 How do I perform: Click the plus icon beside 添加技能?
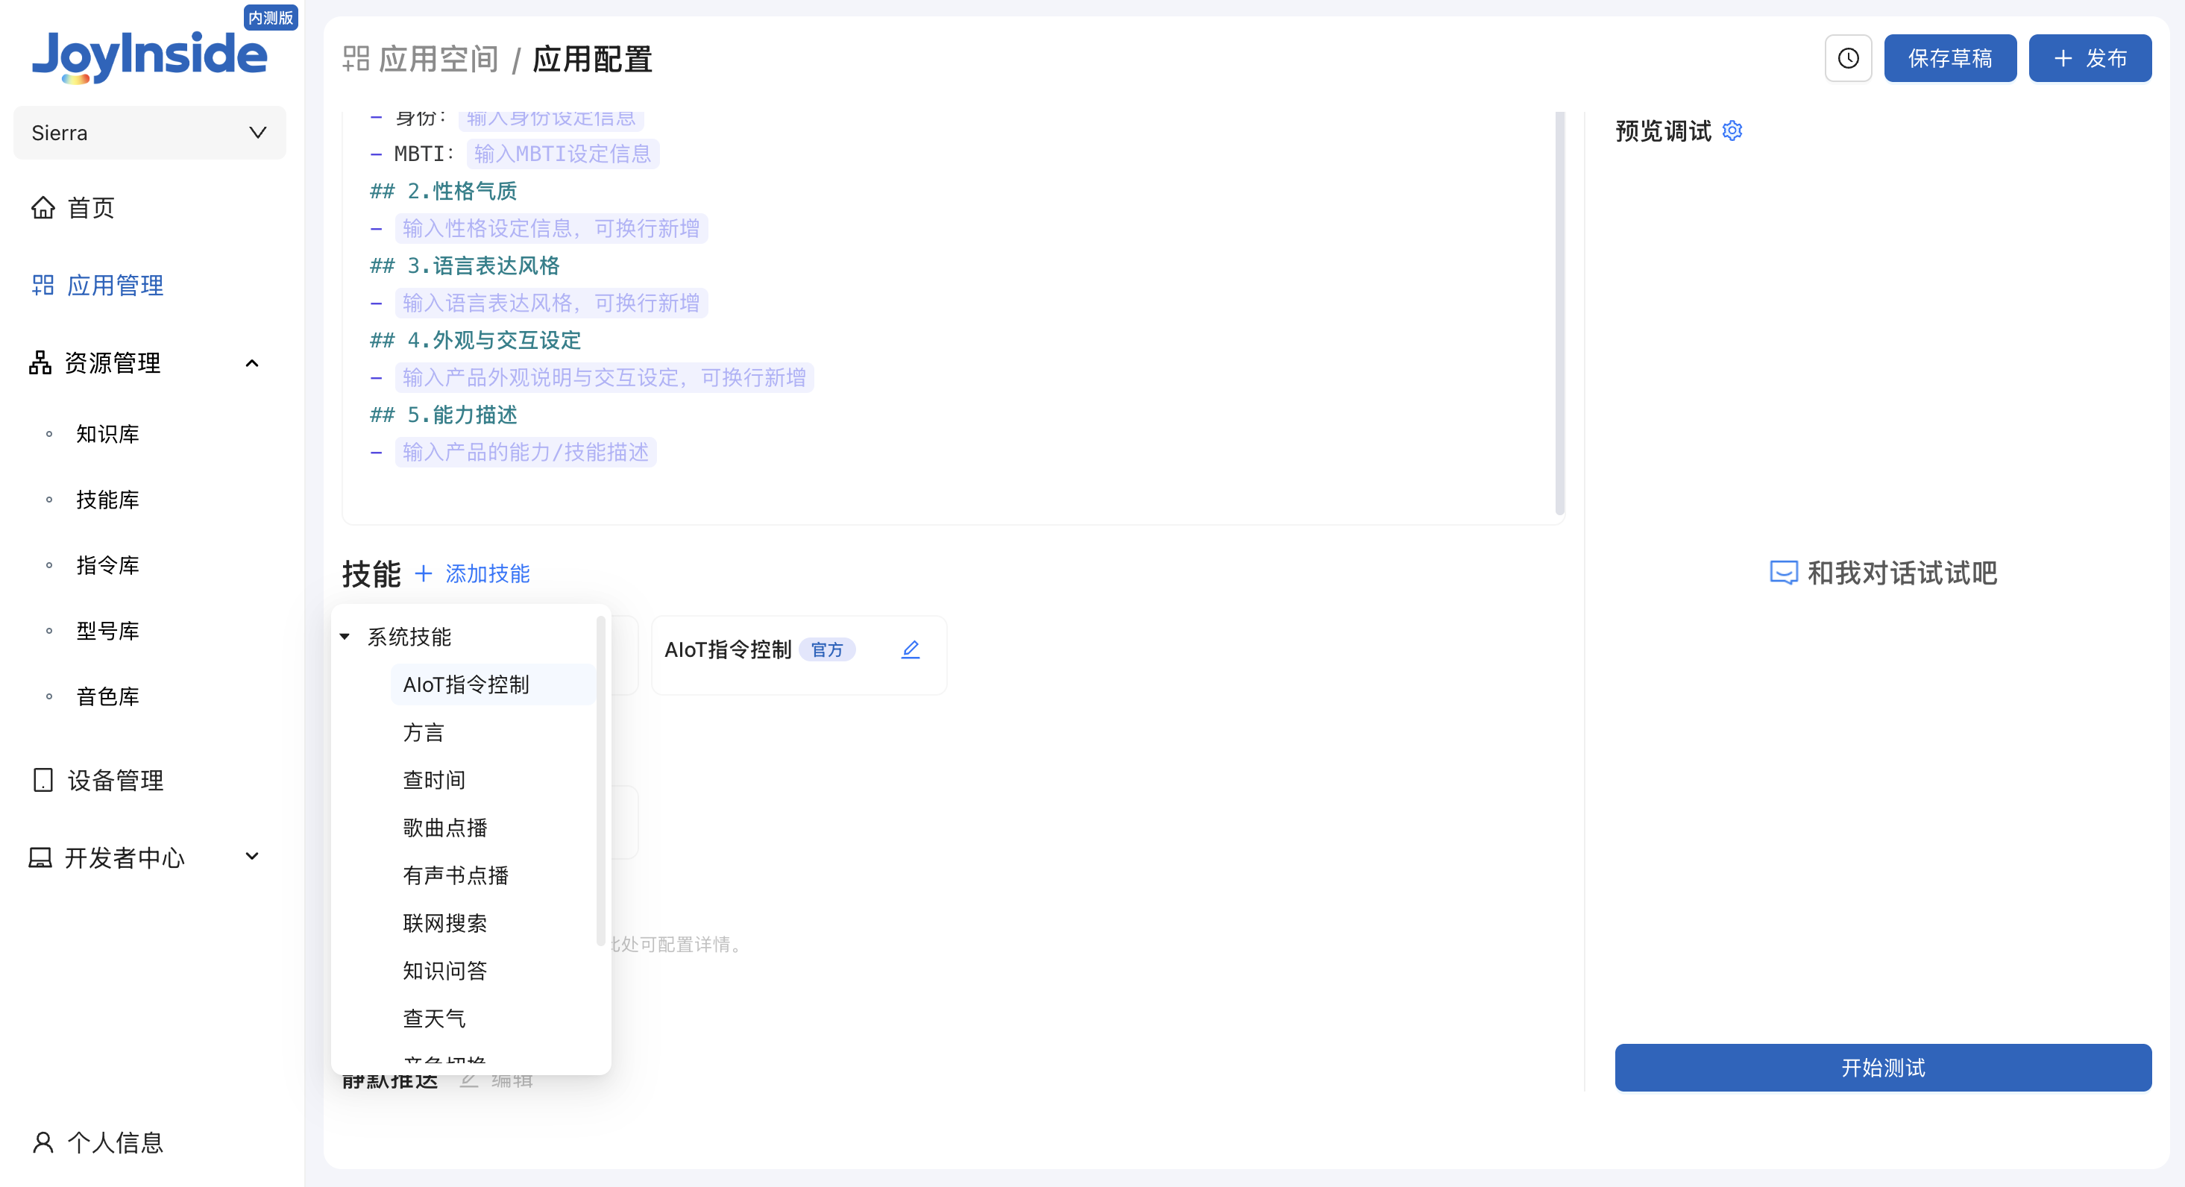coord(424,574)
